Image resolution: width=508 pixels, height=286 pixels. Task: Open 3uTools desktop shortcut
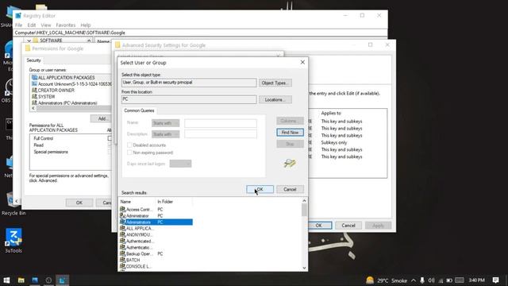pyautogui.click(x=13, y=241)
